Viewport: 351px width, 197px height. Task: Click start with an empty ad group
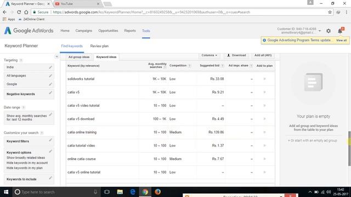tap(313, 141)
